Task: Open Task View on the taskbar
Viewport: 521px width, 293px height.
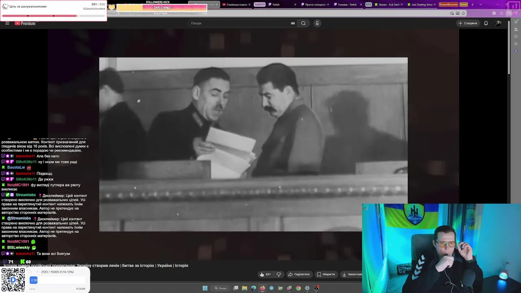Action: point(236,288)
